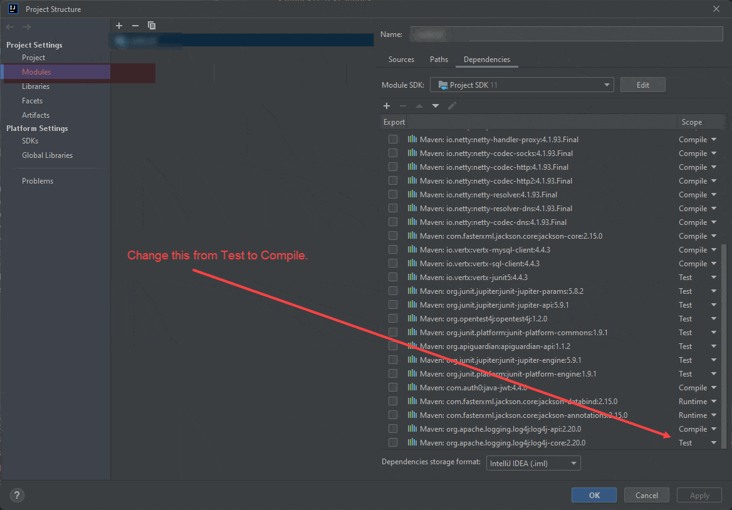
Task: Click library icon for jackson-databind
Action: point(412,401)
